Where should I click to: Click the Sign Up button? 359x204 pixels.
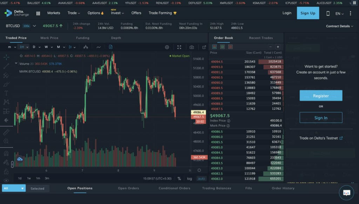(x=308, y=13)
